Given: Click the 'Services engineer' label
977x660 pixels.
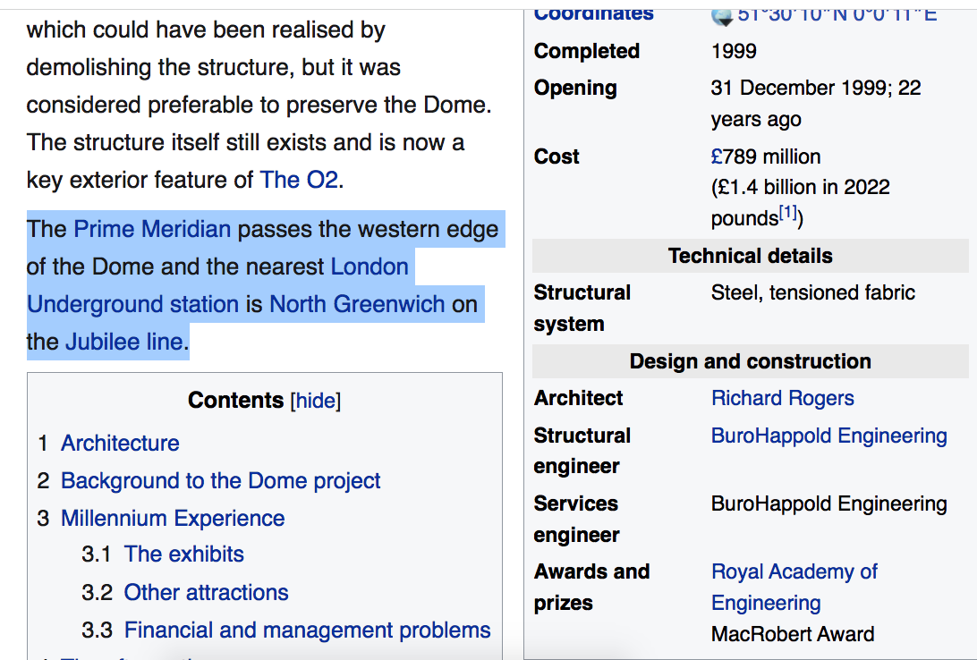Looking at the screenshot, I should [x=576, y=519].
